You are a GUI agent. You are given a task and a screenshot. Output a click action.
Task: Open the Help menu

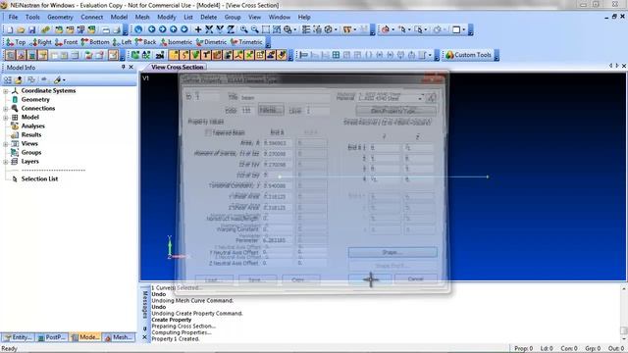[304, 18]
